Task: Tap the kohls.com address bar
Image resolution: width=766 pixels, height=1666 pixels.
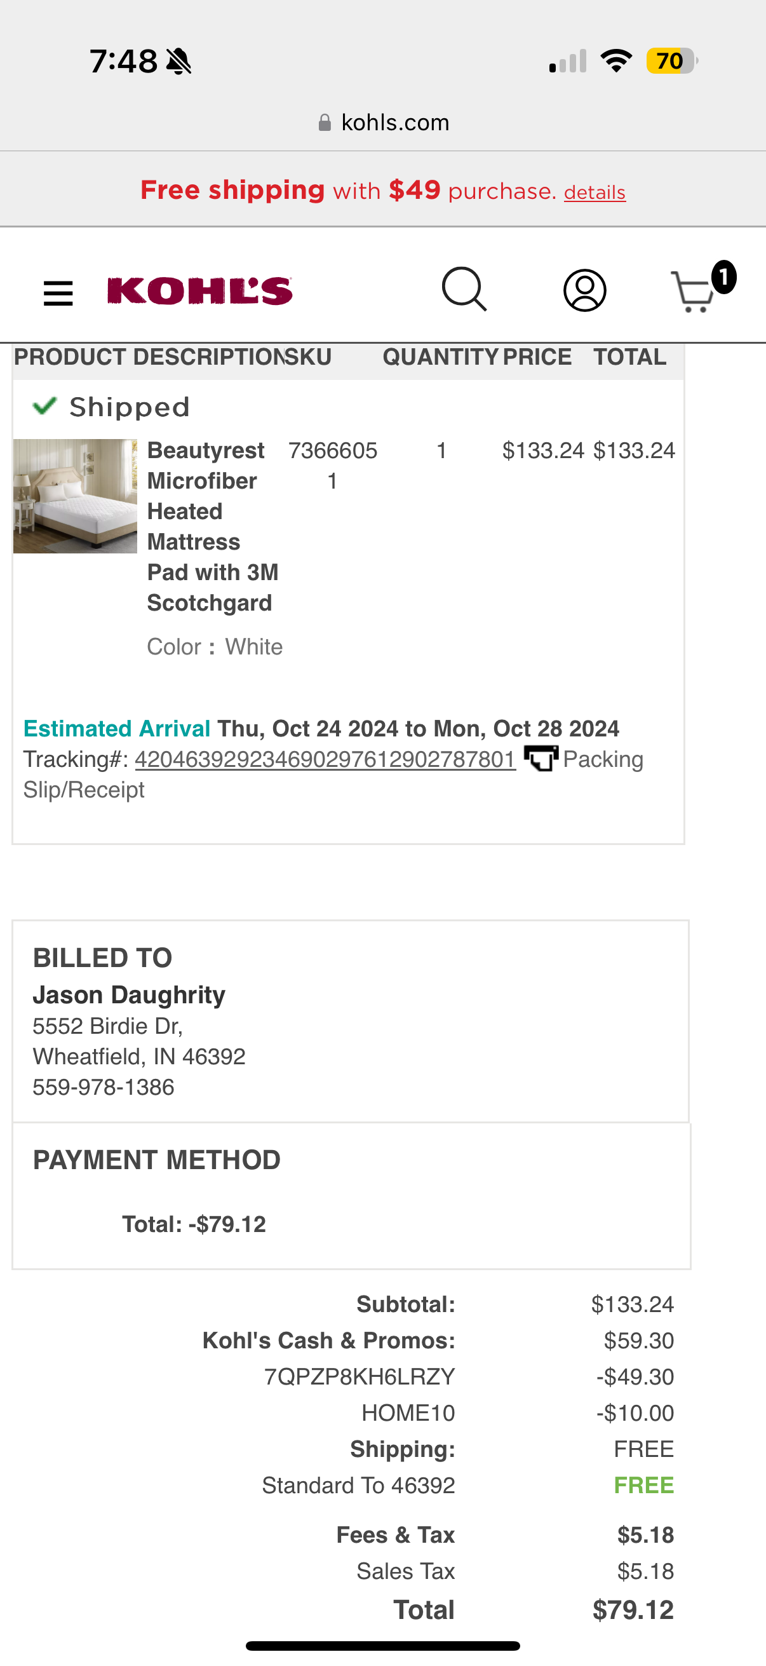Action: tap(384, 122)
